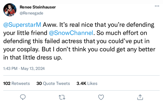
Task: Show the 30 Quote Tweets
Action: click(53, 83)
